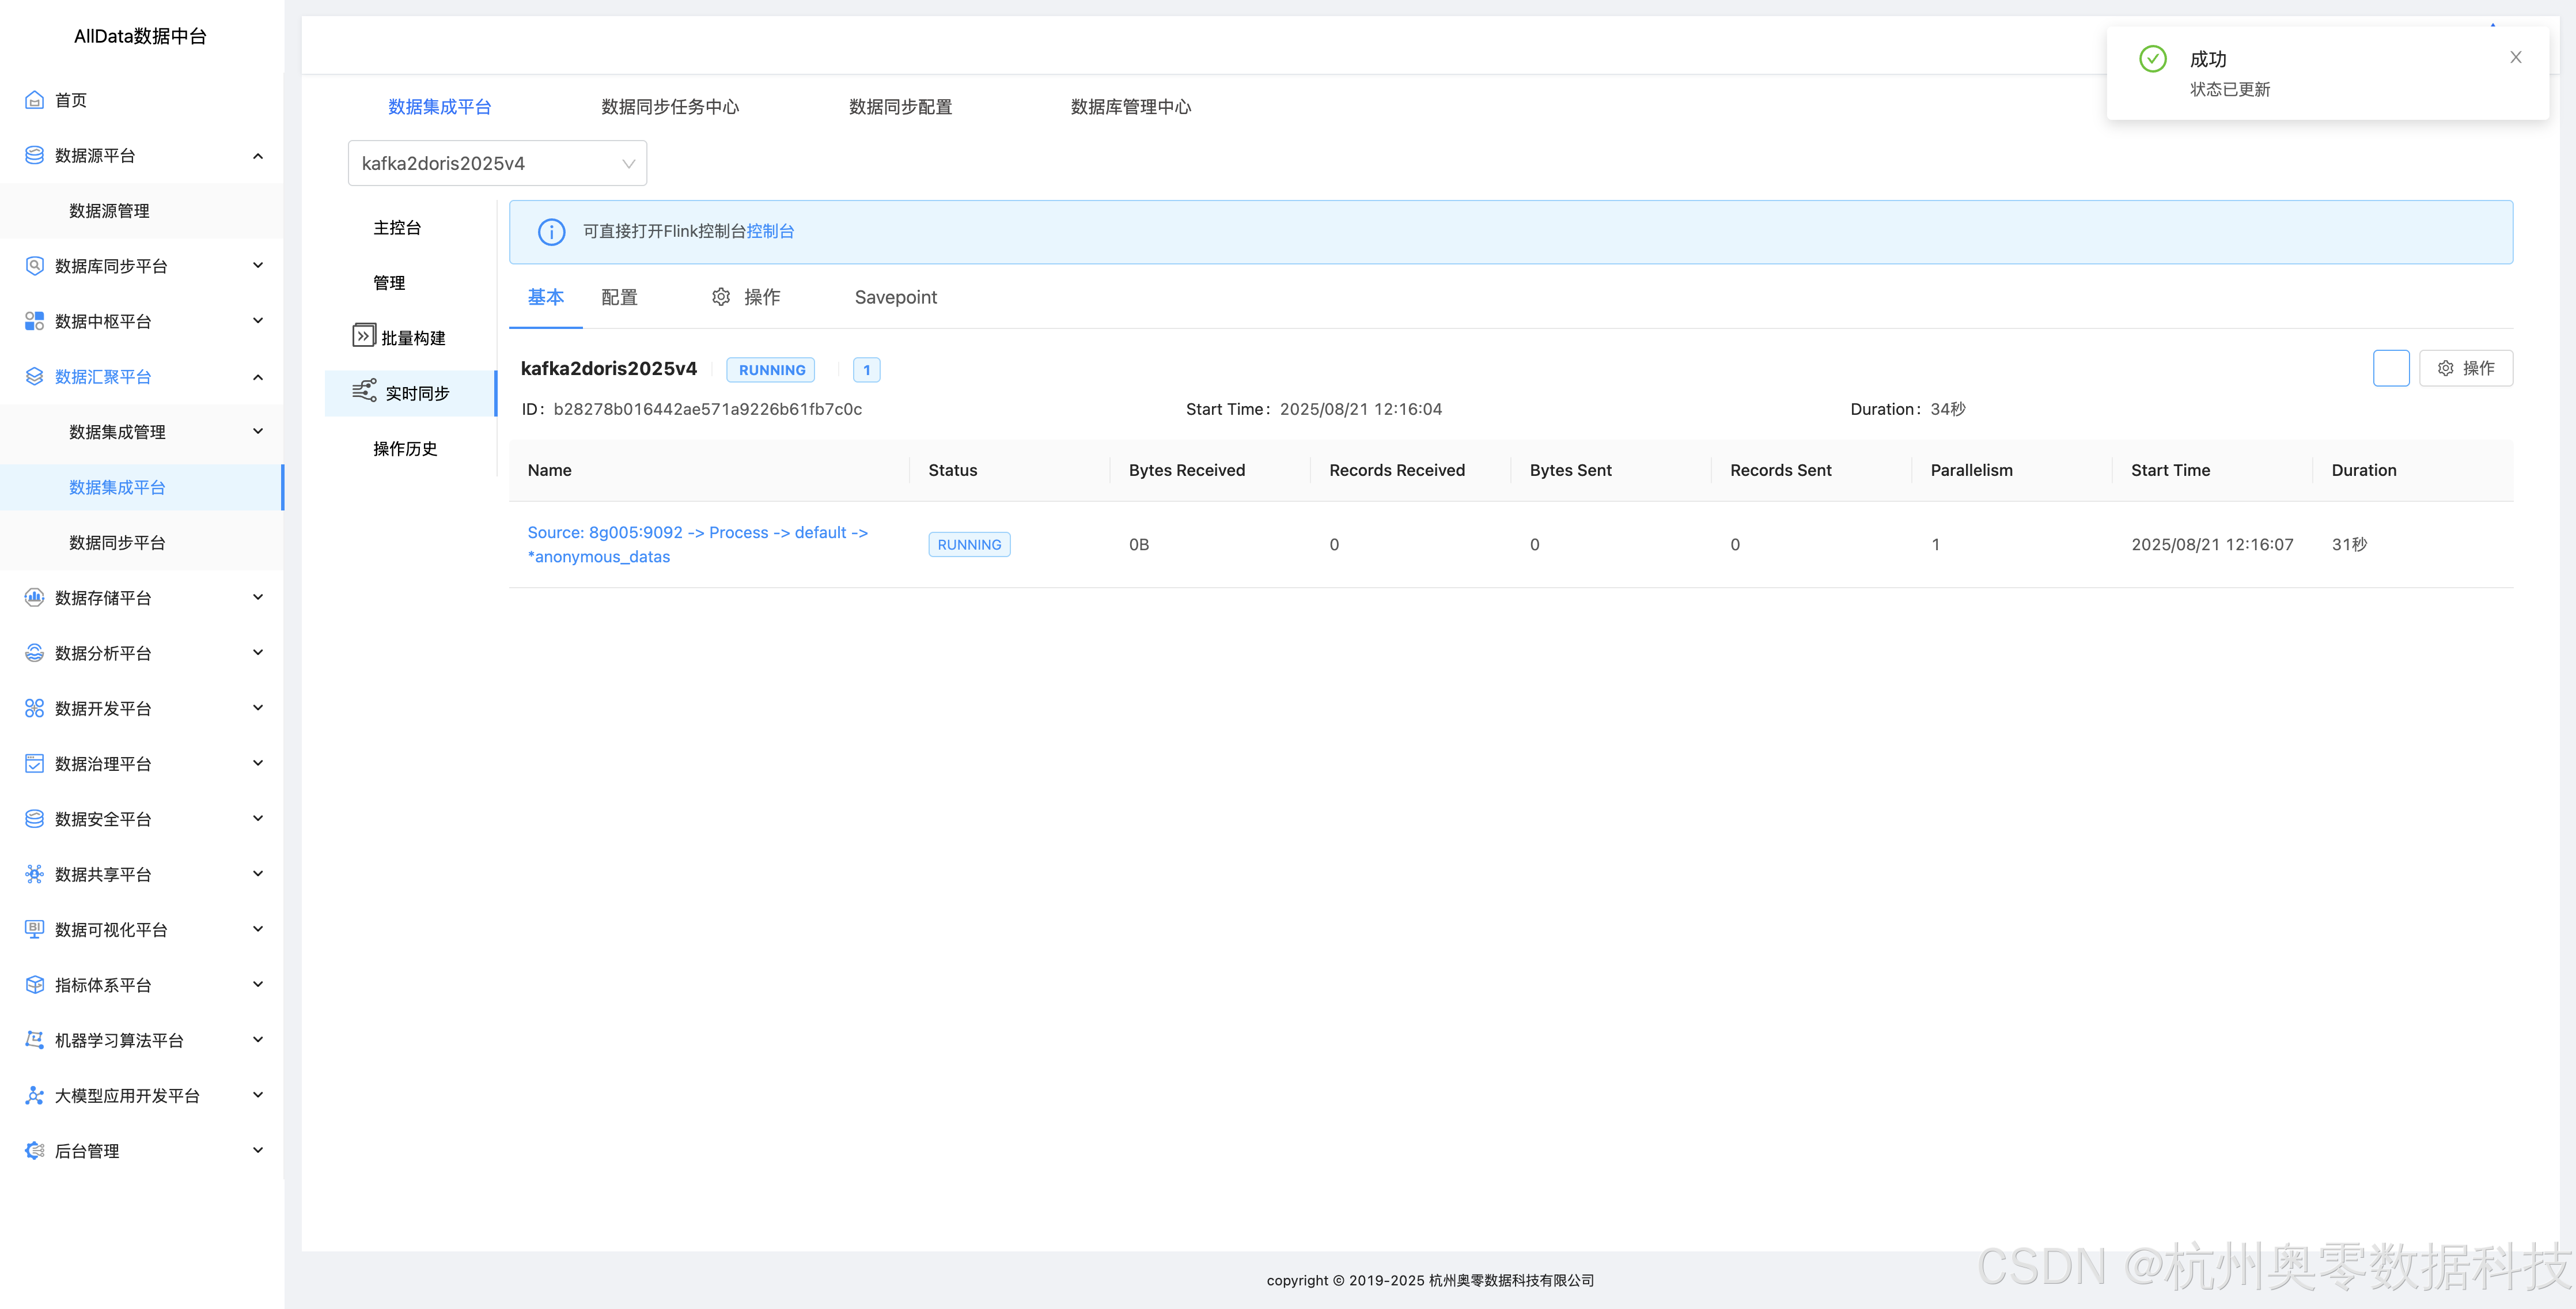Click the 数据治理平台 sidebar icon
Screen dimensions: 2576x1309
[x=34, y=763]
